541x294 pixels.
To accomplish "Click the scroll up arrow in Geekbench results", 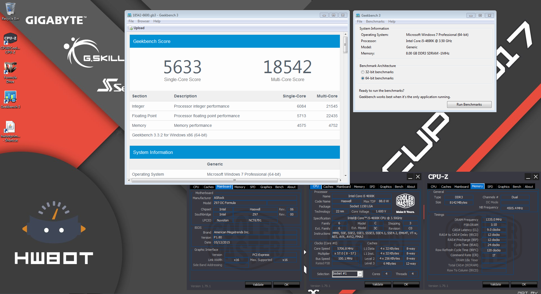I will click(x=345, y=34).
